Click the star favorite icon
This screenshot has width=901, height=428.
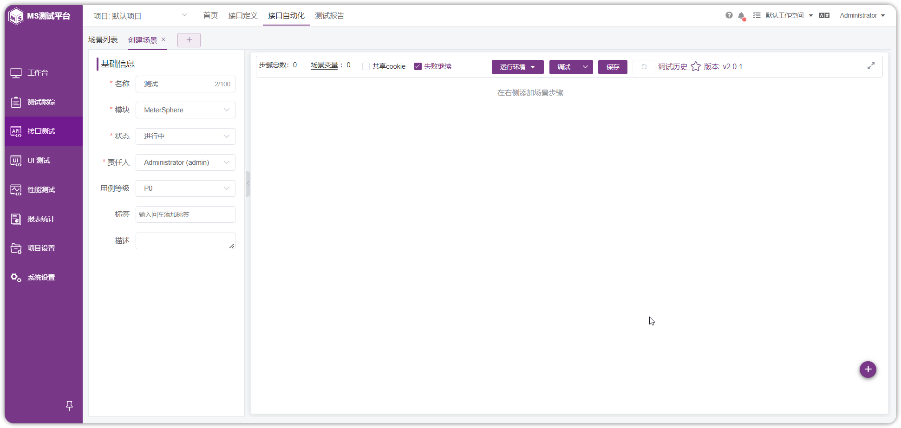point(696,66)
